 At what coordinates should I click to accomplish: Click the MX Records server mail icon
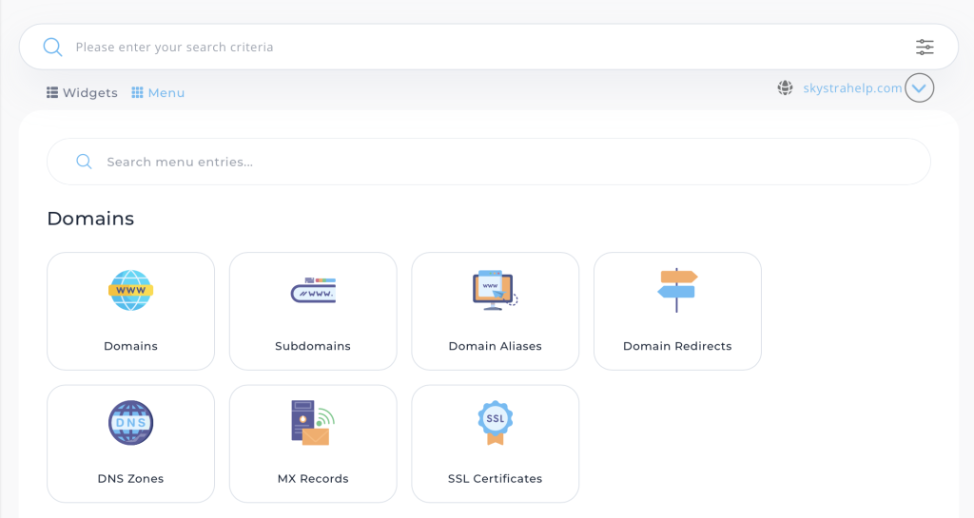(x=313, y=423)
